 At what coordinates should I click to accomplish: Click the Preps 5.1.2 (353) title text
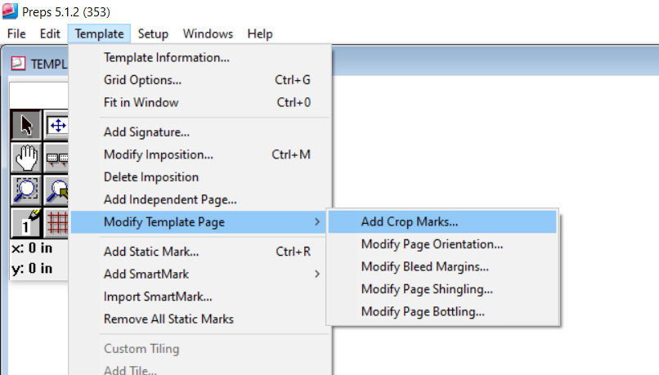[x=66, y=12]
